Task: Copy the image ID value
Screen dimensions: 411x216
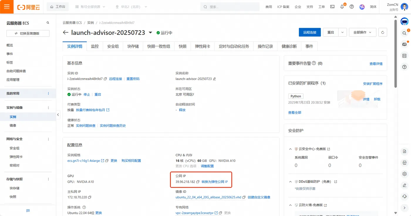Action: [244, 197]
